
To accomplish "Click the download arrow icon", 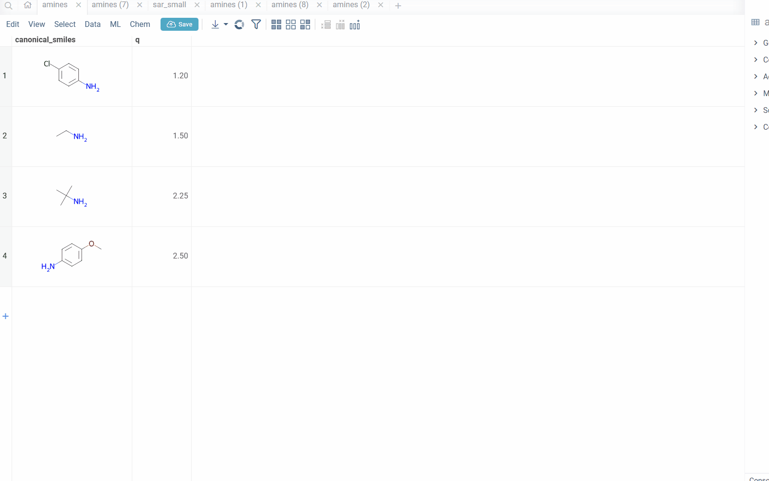I will (215, 25).
